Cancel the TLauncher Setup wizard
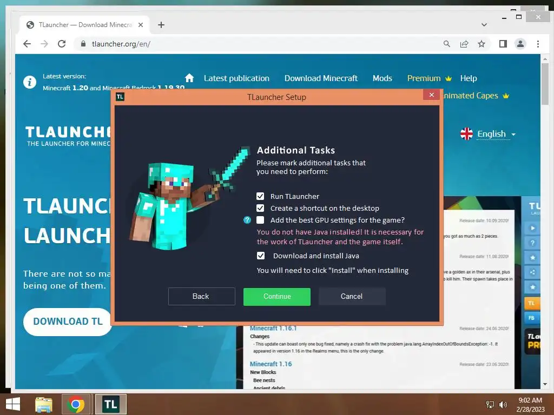The width and height of the screenshot is (554, 415). click(352, 297)
